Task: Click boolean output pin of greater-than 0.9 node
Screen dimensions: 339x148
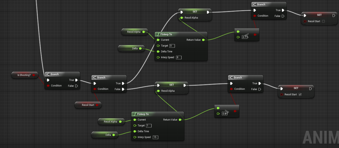Action: pyautogui.click(x=235, y=111)
